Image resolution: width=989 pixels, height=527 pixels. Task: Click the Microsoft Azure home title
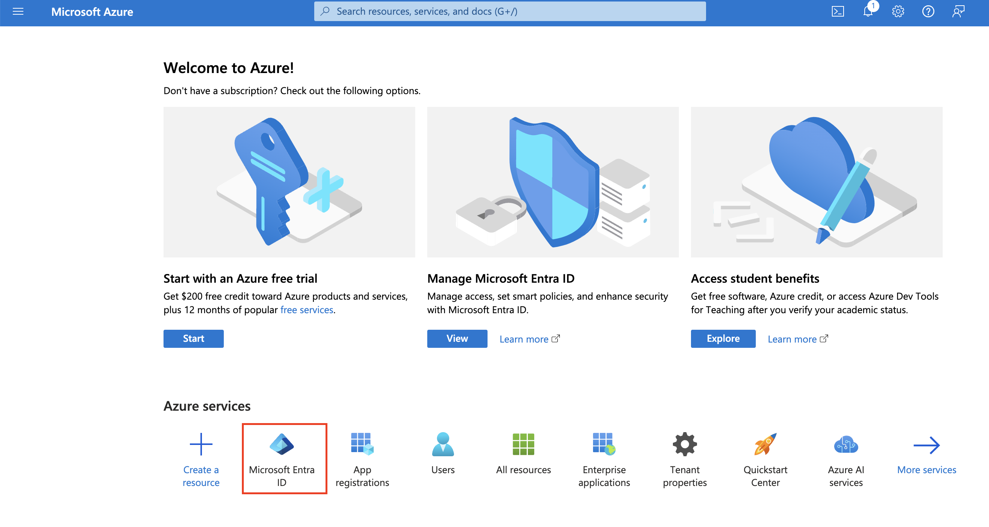pyautogui.click(x=92, y=12)
